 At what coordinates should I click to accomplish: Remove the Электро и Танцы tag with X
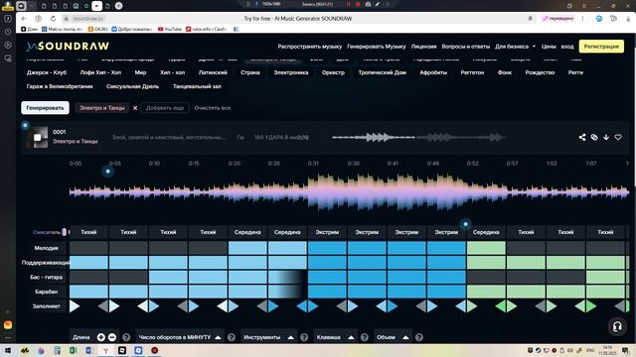point(135,108)
